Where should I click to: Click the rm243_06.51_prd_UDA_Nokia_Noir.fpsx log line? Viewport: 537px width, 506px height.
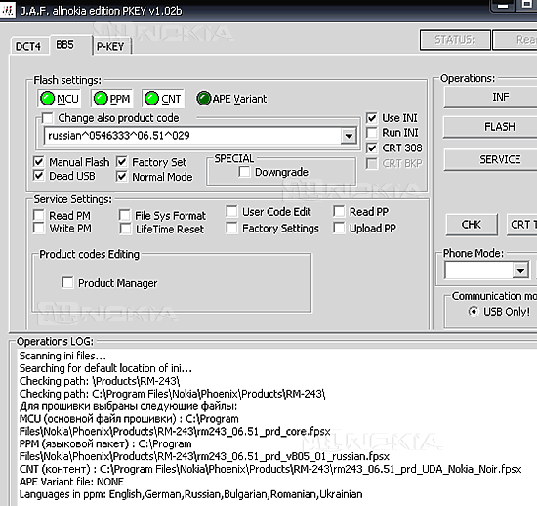[270, 469]
